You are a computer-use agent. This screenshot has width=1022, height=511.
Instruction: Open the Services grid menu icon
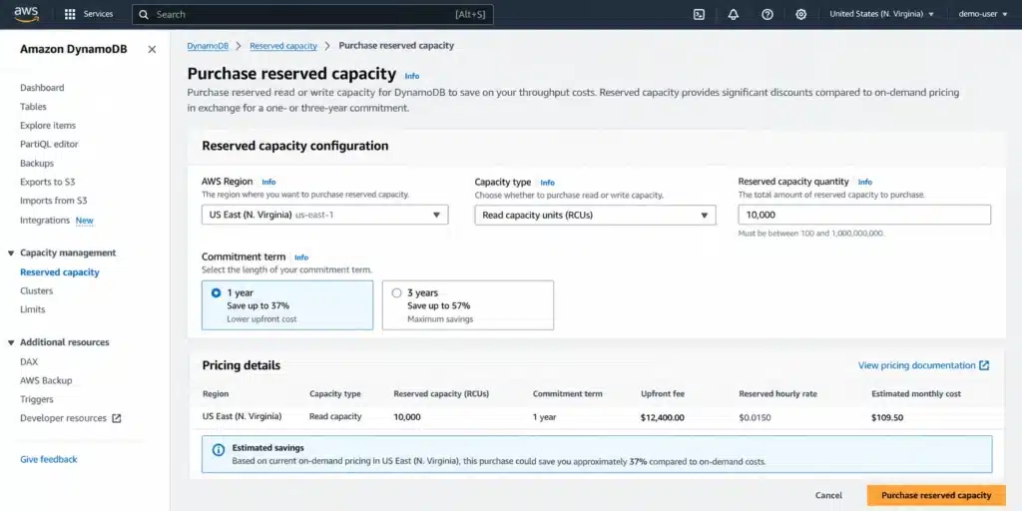tap(71, 14)
